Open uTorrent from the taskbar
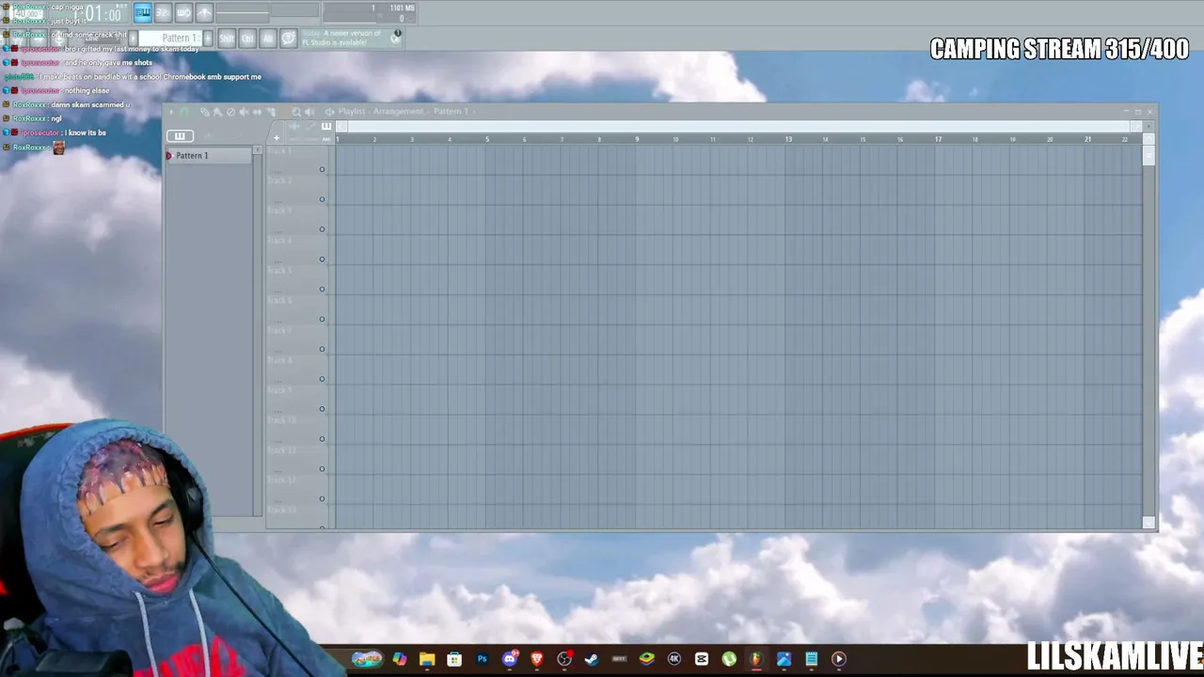Screen dimensions: 1204x677 coord(729,659)
